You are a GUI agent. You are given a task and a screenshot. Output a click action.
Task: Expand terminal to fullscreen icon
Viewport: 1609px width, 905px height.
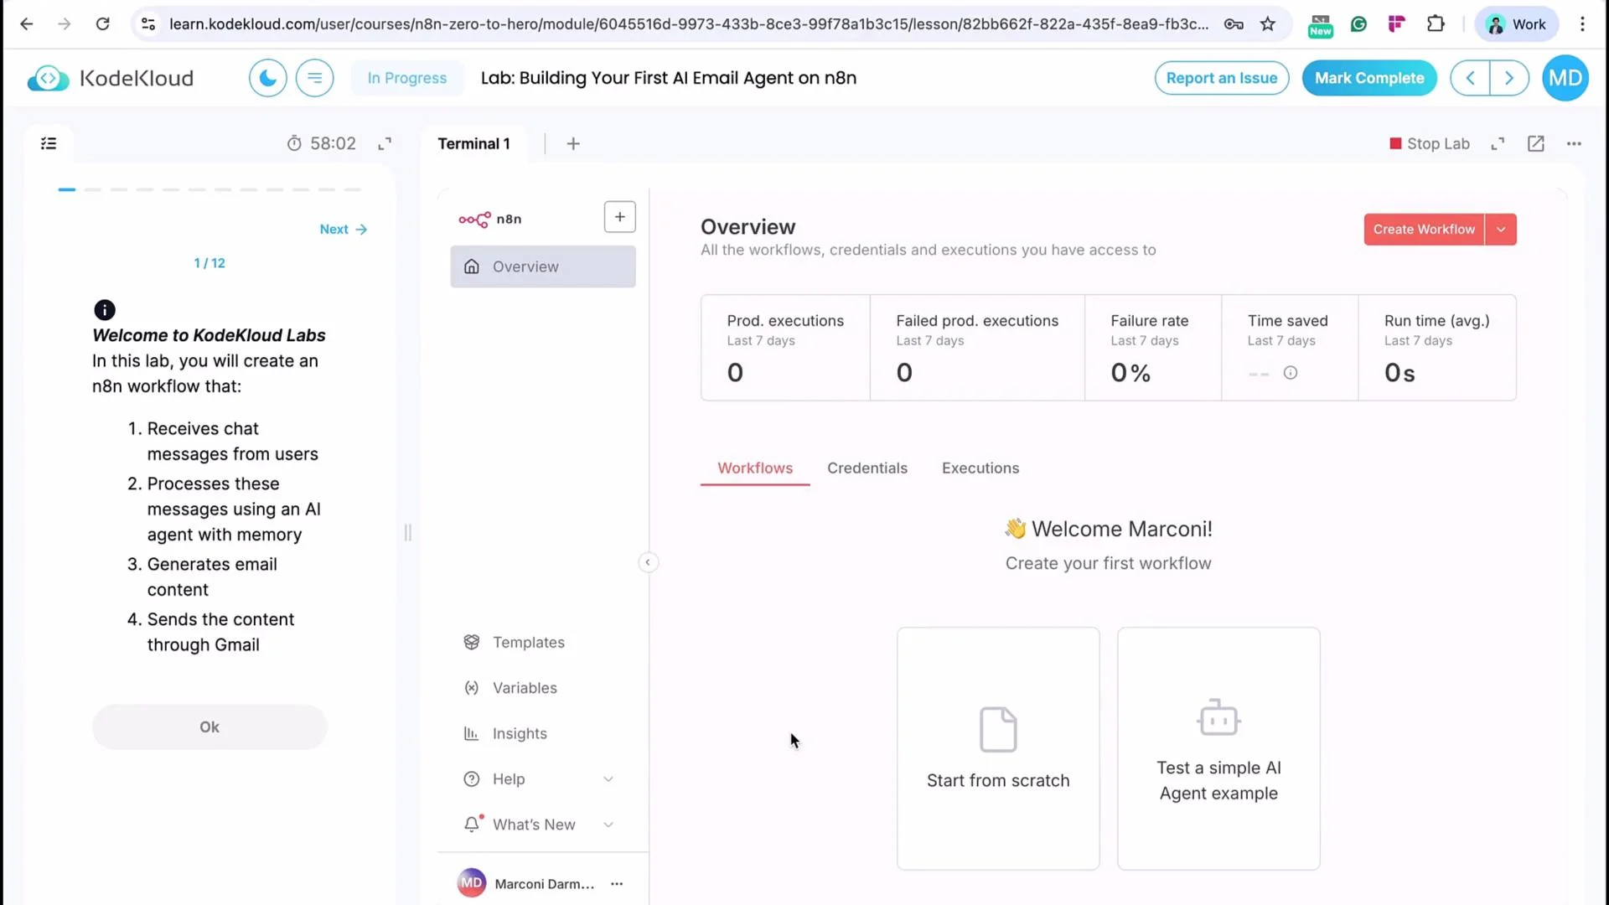pos(1498,144)
